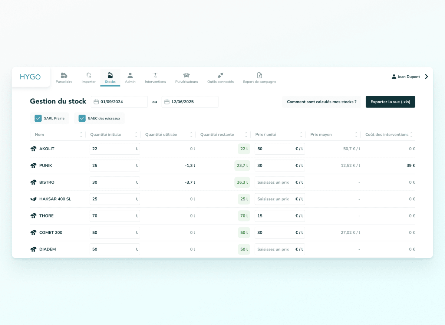
Task: Sort by Quantité utilisée column arrows
Action: pos(192,135)
